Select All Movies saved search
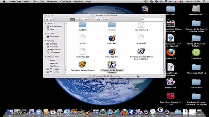The width and height of the screenshot is (209, 117). click(53, 72)
